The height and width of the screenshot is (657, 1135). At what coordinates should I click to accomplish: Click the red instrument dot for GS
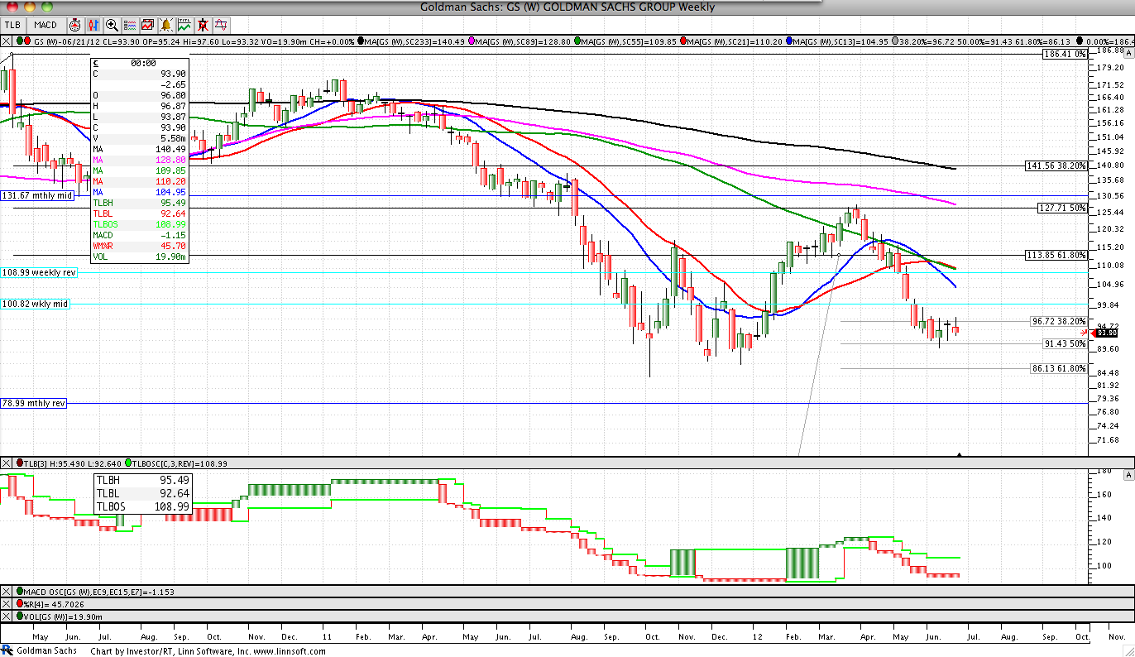tap(27, 41)
